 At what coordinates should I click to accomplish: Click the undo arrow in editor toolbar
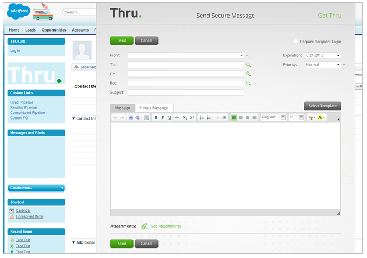point(115,118)
